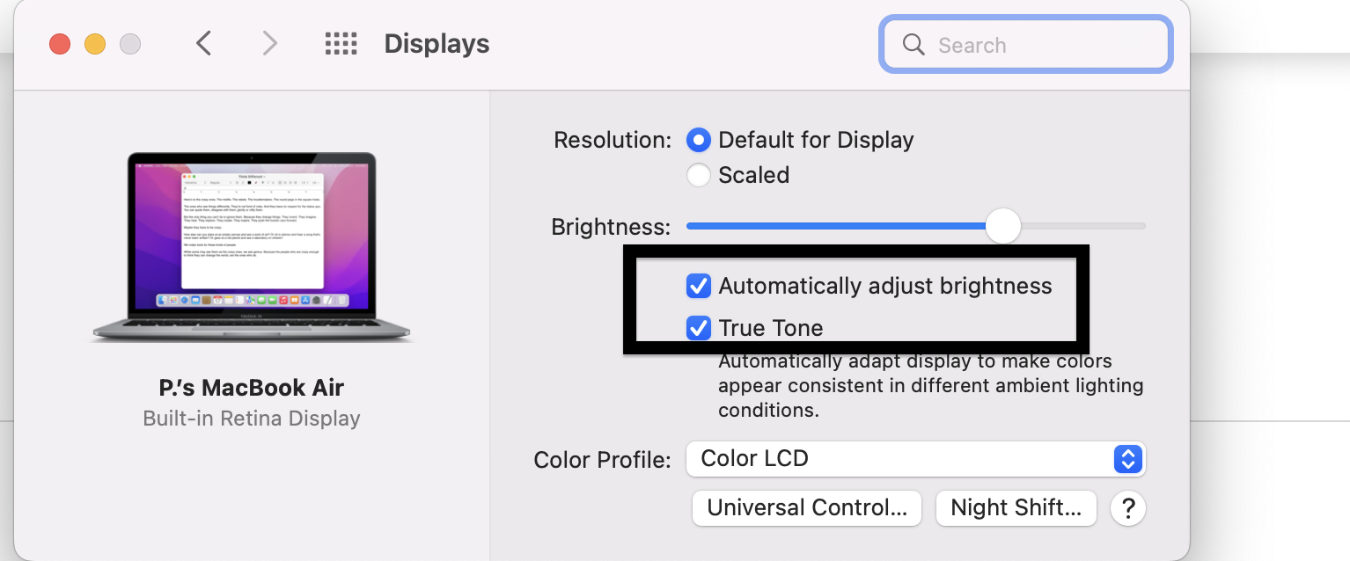Click the back navigation arrow
Image resolution: width=1350 pixels, height=561 pixels.
[x=203, y=43]
